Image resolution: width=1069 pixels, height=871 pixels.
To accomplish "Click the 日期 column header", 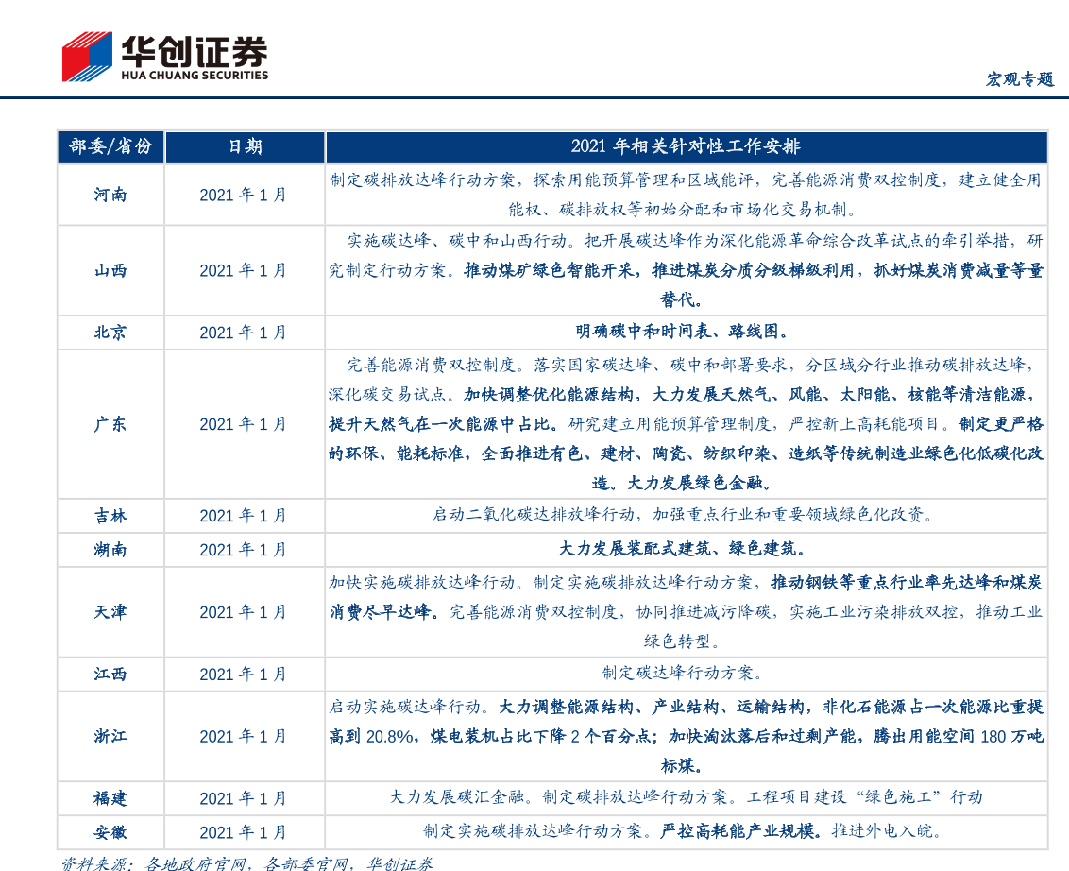I will [245, 148].
